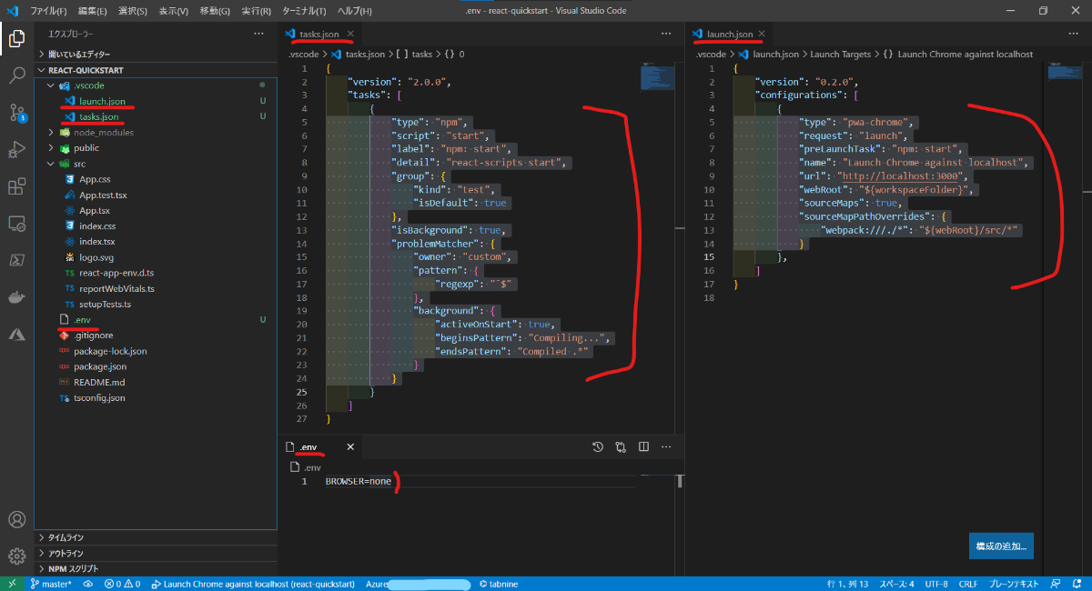Change encoding via UTF-8 status item
Image resolution: width=1092 pixels, height=591 pixels.
click(936, 584)
